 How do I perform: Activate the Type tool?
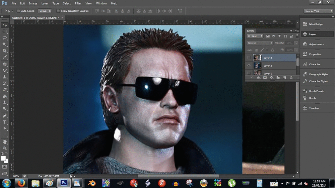(5, 122)
